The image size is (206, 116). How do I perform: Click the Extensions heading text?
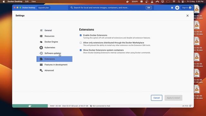[x=87, y=30]
